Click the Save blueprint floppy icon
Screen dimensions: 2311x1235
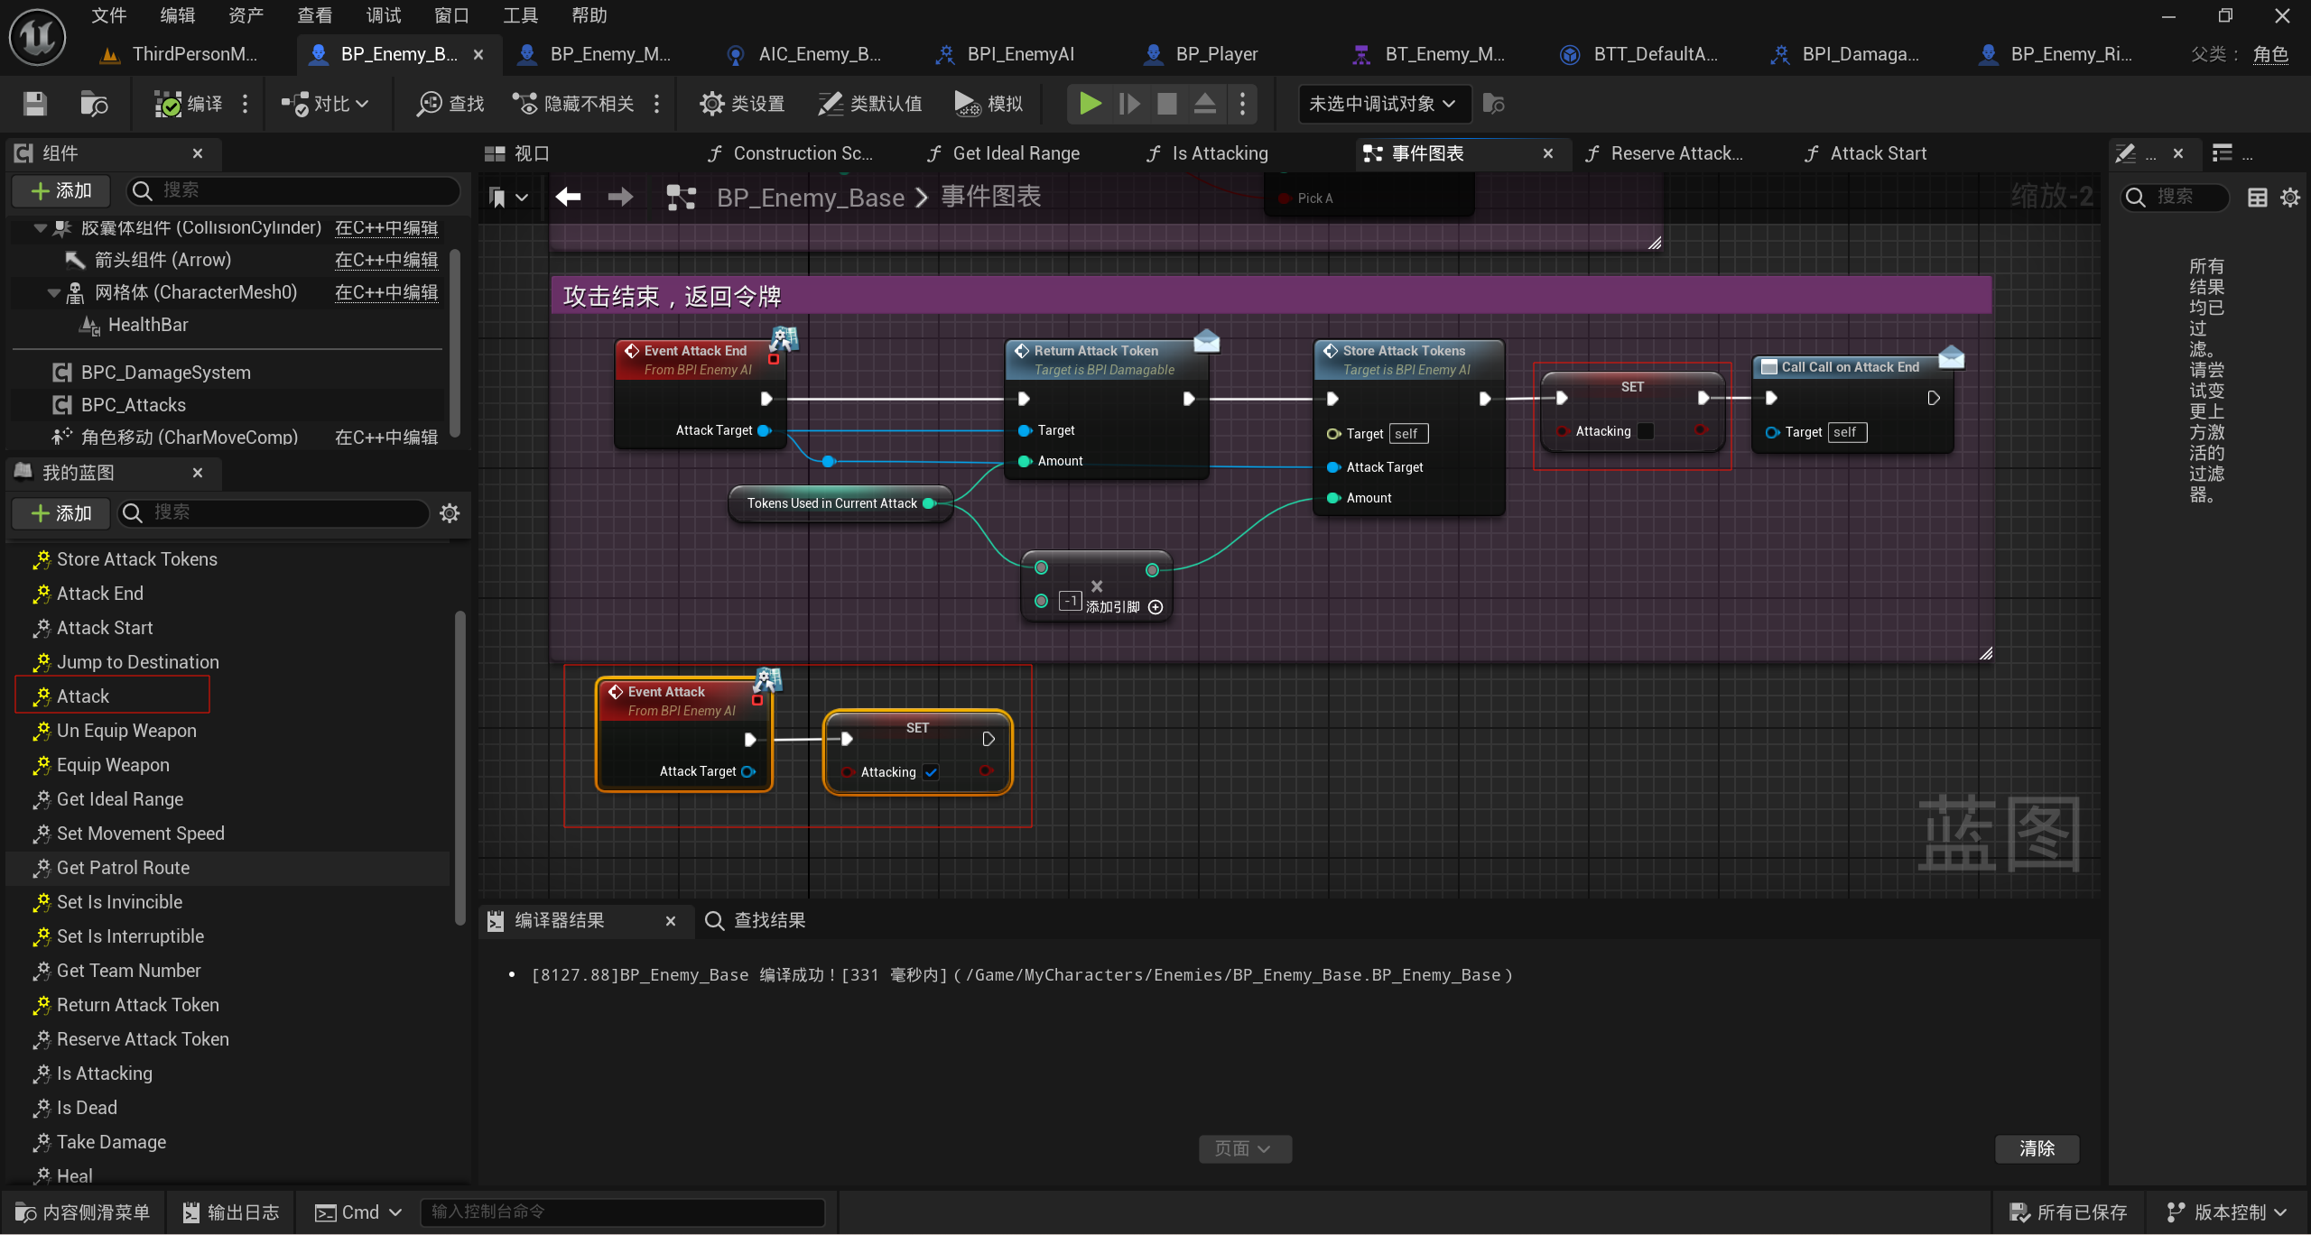[x=34, y=104]
